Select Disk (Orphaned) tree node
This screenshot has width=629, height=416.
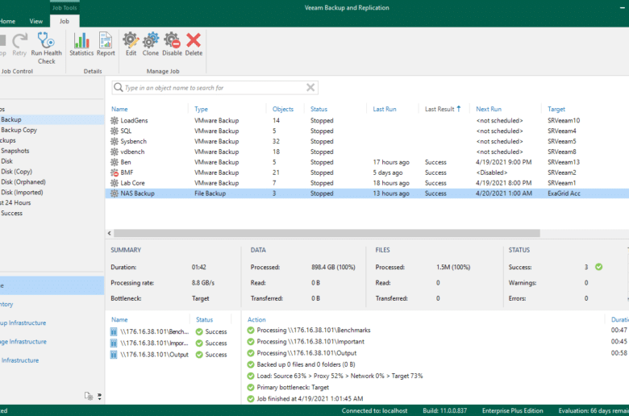tap(23, 182)
